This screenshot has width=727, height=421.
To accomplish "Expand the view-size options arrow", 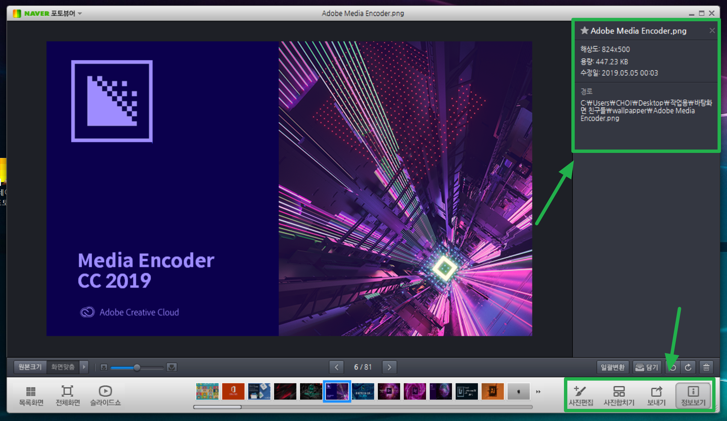I will click(x=84, y=367).
